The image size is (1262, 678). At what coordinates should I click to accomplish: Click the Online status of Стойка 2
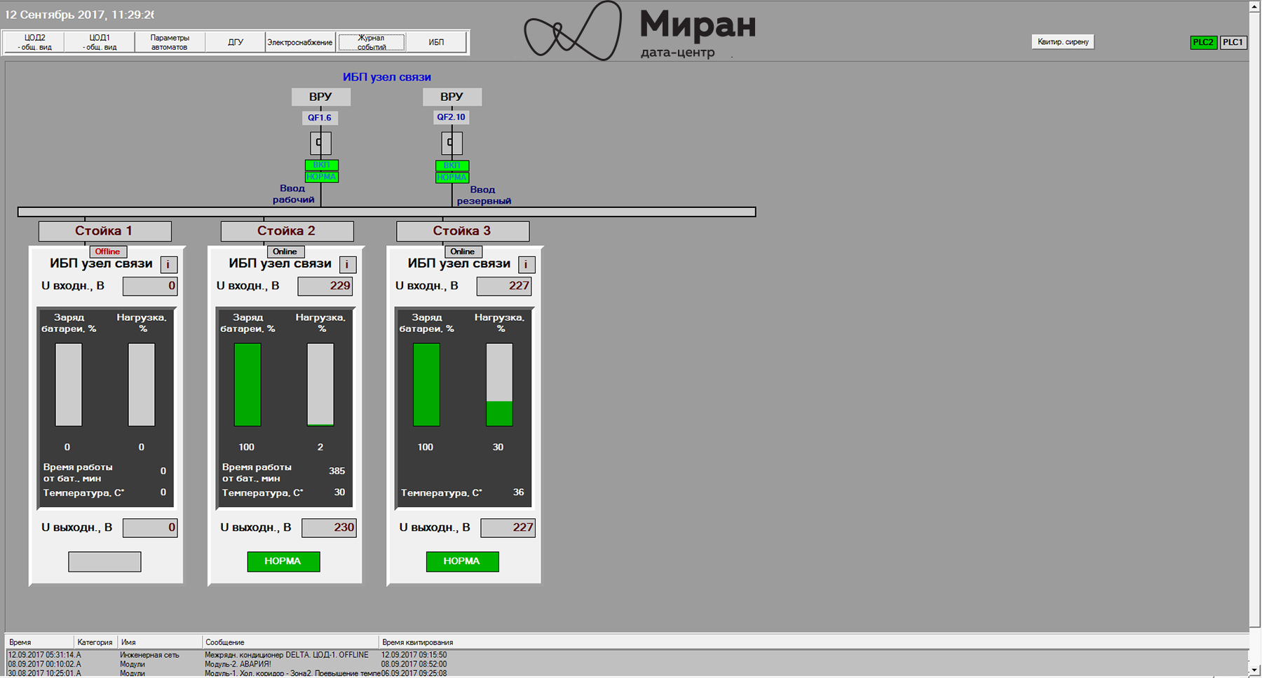point(285,251)
